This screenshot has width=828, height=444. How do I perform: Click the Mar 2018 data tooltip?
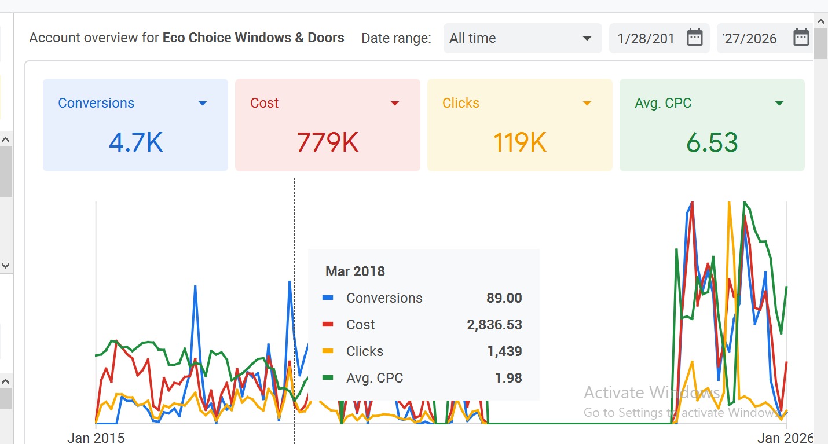423,324
